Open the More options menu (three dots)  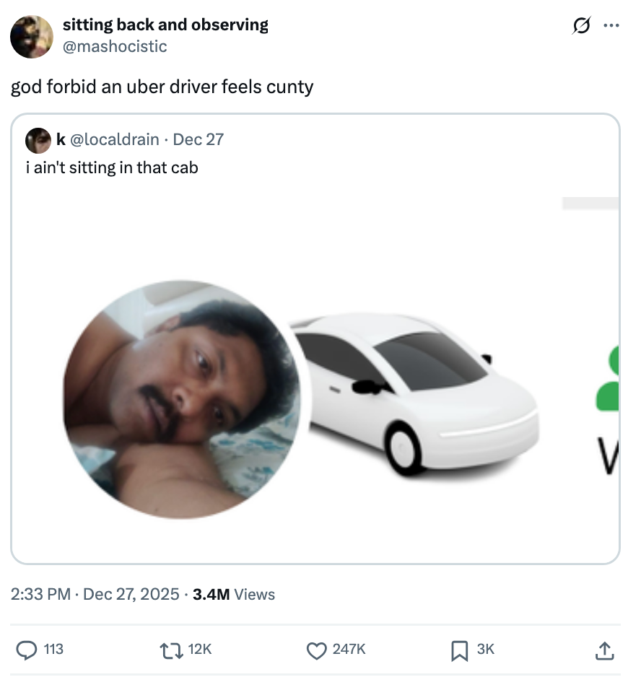coord(611,25)
